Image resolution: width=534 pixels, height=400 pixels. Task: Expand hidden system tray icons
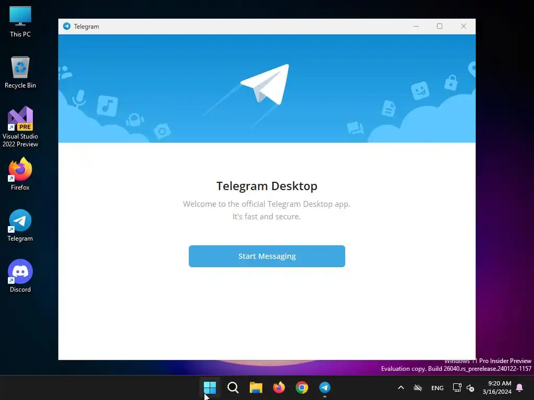[x=401, y=387]
